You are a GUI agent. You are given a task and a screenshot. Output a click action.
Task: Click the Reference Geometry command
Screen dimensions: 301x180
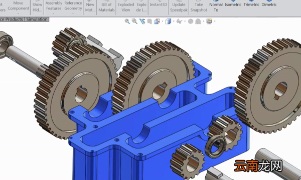tap(73, 5)
